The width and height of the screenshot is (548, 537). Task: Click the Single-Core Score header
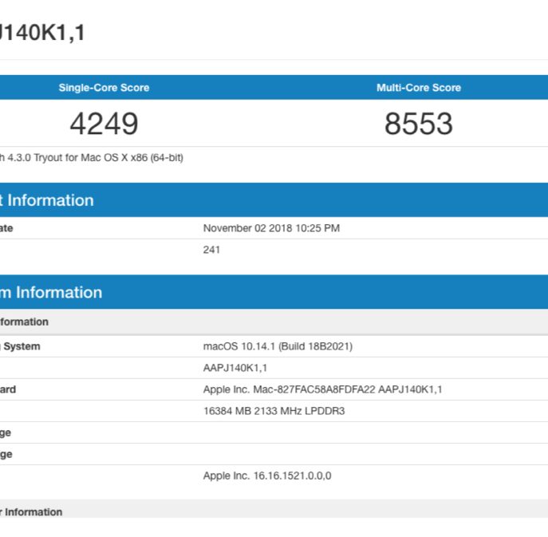[104, 88]
